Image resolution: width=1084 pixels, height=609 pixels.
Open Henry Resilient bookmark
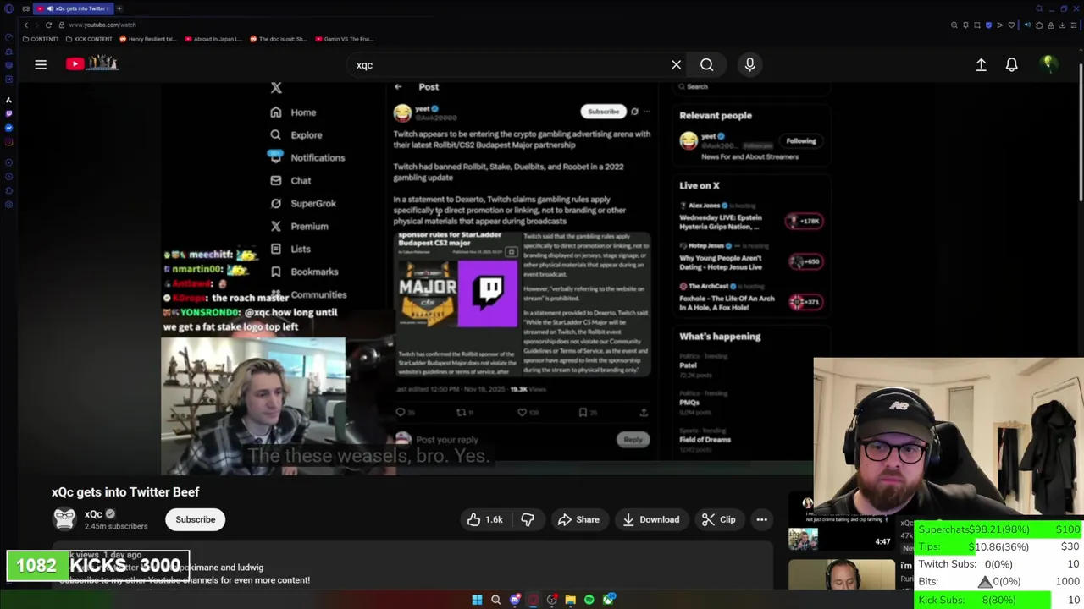pyautogui.click(x=148, y=39)
